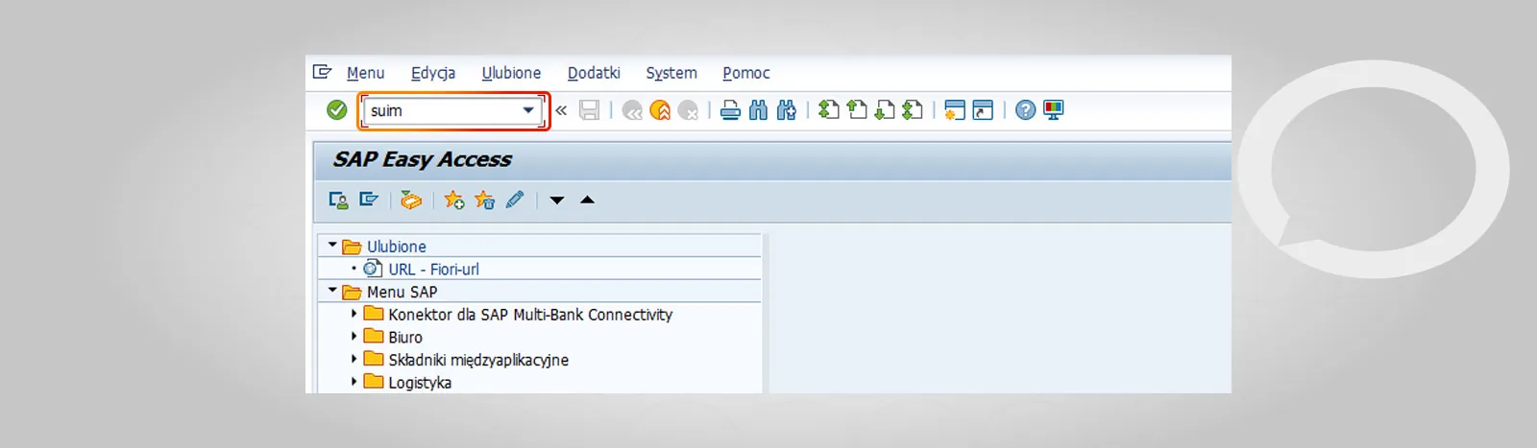The height and width of the screenshot is (448, 1537).
Task: Open the URL - Fiori-url favorite
Action: point(433,270)
